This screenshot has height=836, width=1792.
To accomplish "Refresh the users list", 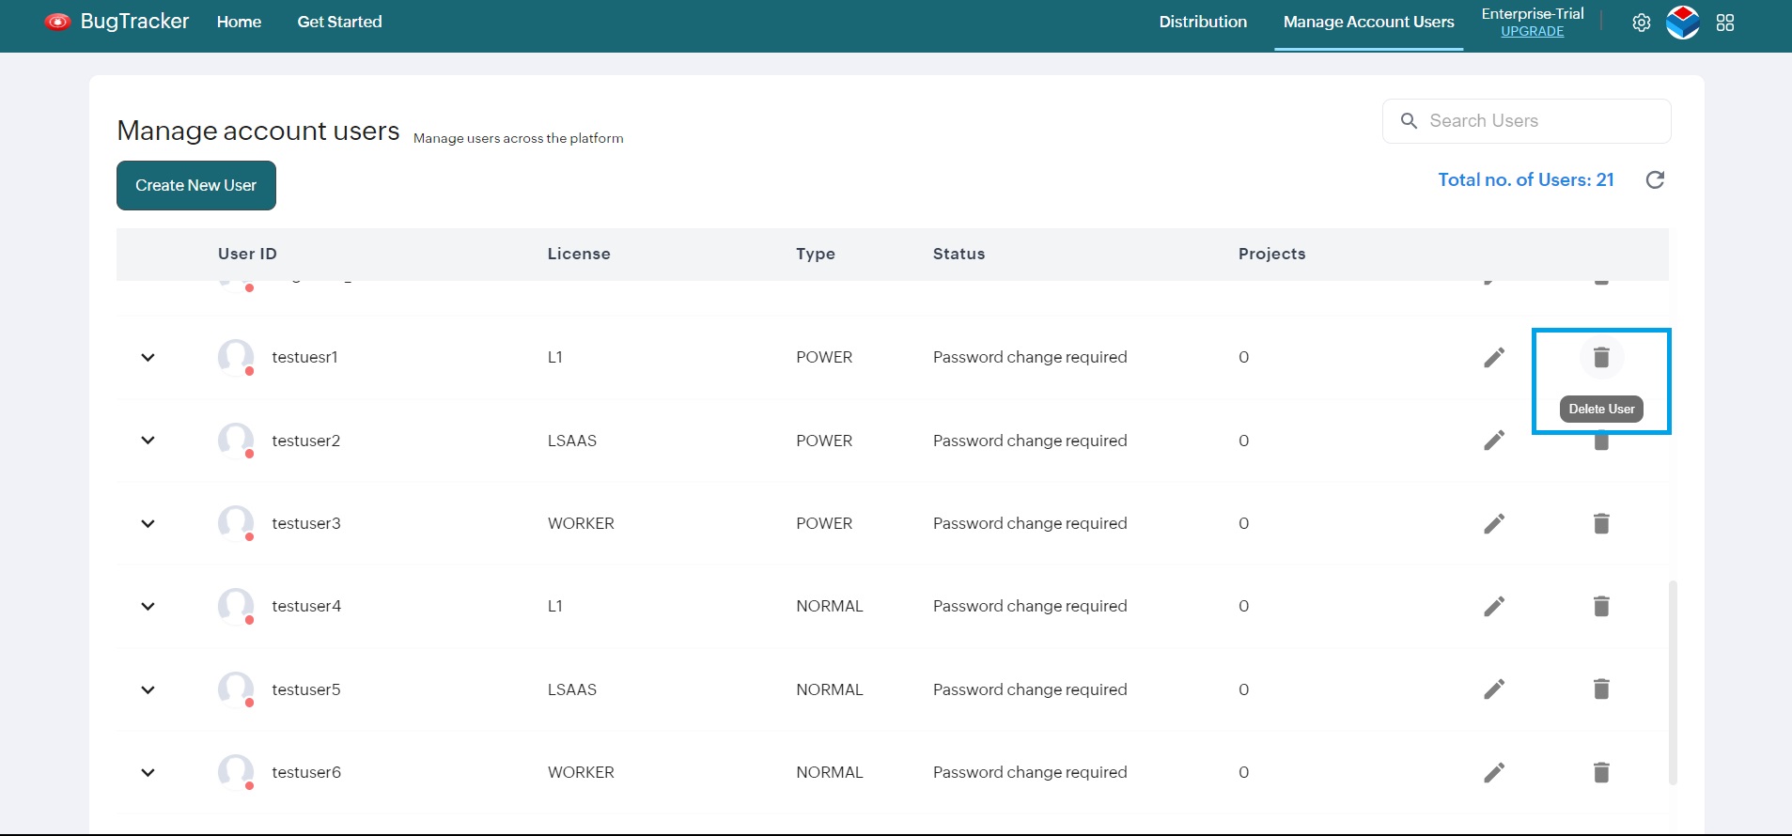I will click(1655, 179).
